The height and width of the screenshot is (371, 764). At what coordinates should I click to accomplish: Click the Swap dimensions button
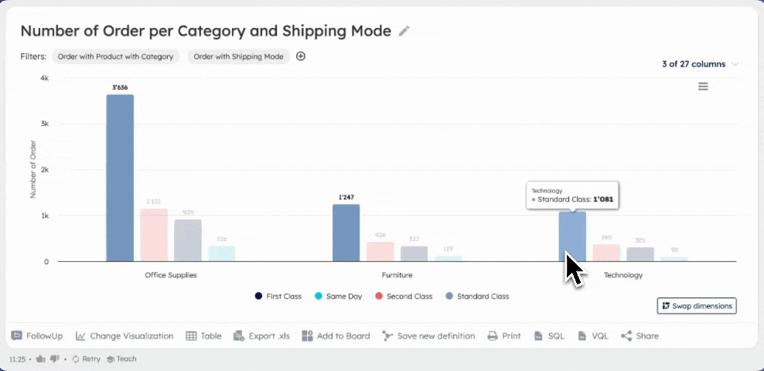click(x=696, y=306)
